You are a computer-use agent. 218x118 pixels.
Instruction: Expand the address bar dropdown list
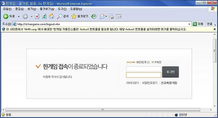pyautogui.click(x=189, y=24)
